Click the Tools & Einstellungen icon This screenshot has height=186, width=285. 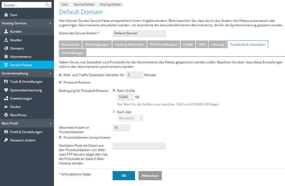tap(6, 82)
